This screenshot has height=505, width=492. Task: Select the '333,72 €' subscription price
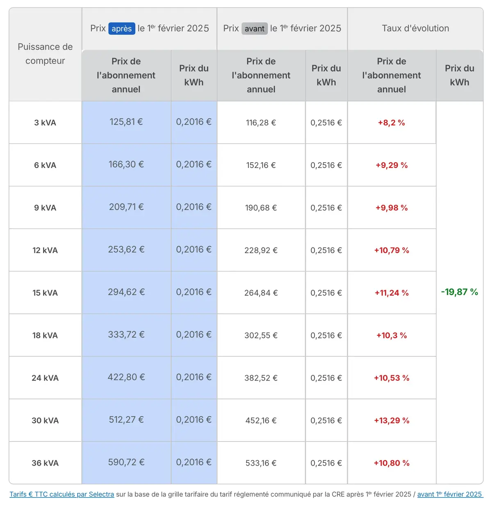point(126,335)
